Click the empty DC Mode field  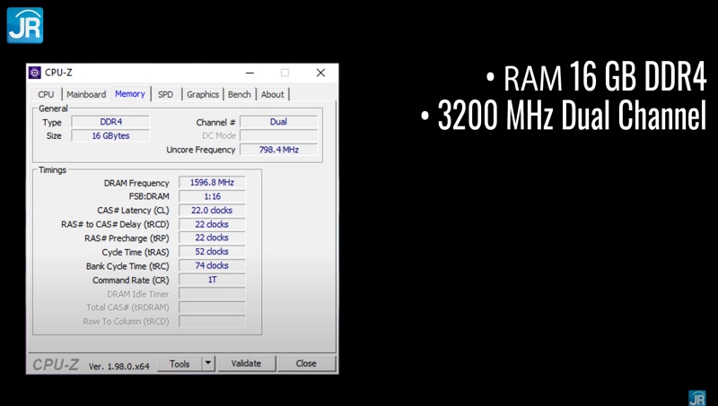point(278,136)
